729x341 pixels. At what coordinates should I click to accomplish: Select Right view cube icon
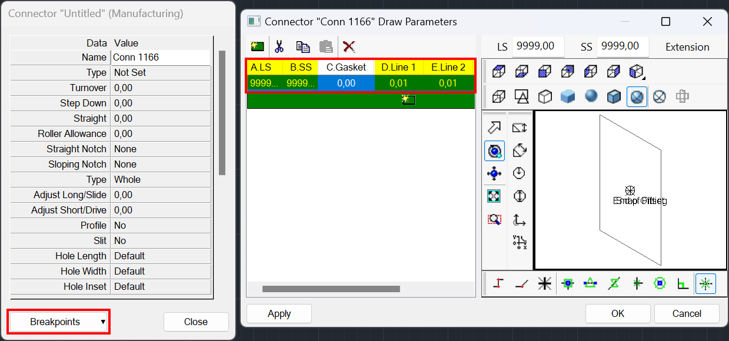614,72
